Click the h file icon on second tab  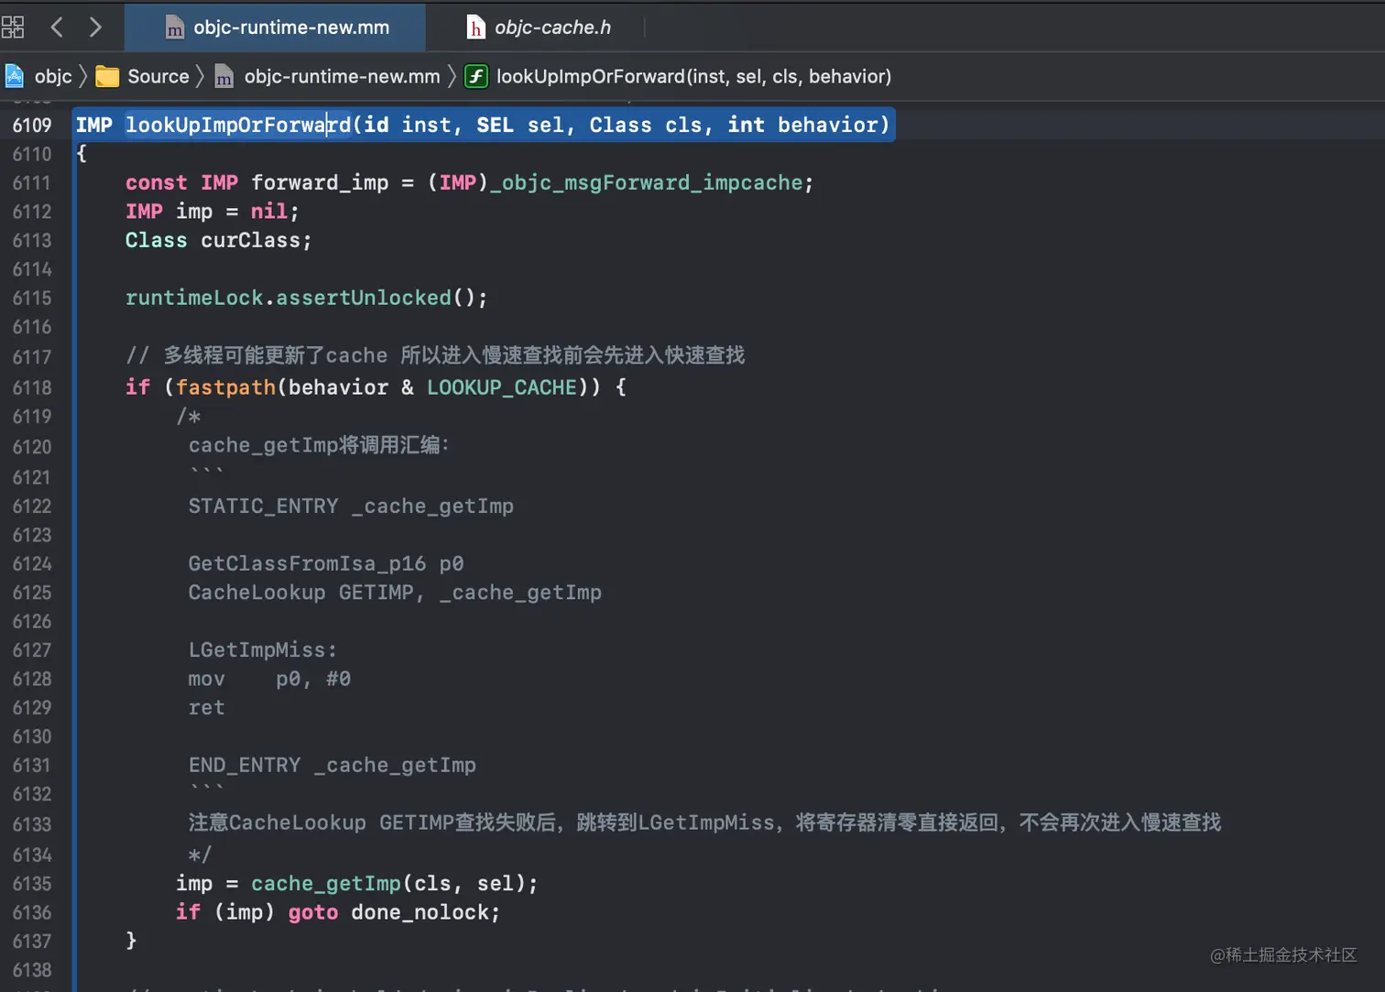[x=476, y=28]
